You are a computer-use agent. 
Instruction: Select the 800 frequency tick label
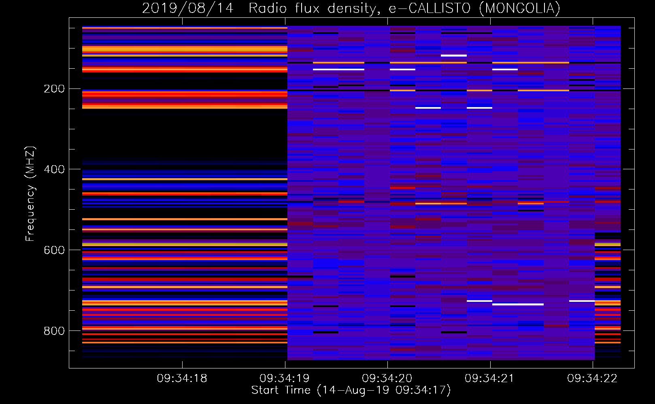point(54,331)
